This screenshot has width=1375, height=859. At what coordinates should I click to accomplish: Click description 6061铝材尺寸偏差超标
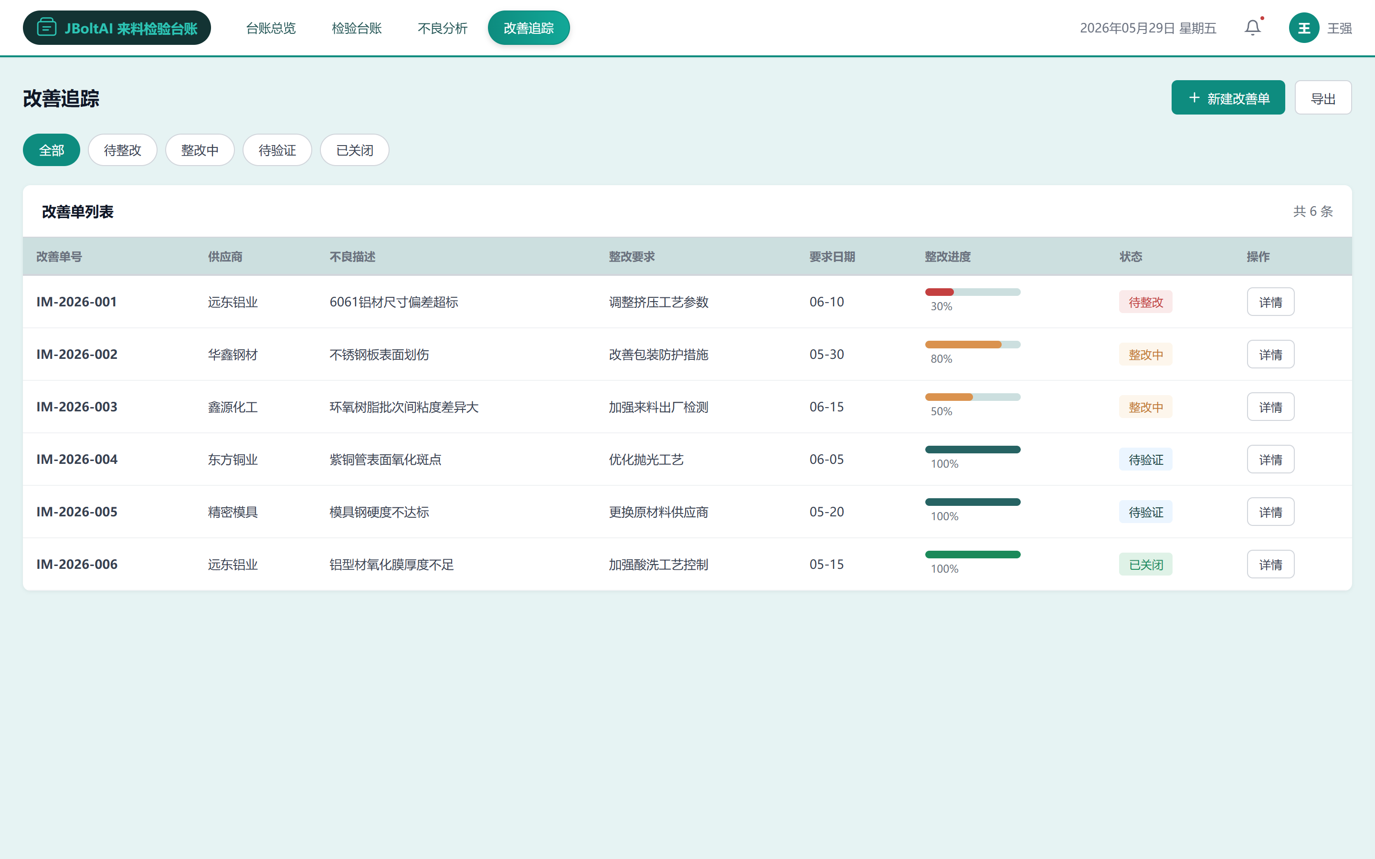click(394, 302)
